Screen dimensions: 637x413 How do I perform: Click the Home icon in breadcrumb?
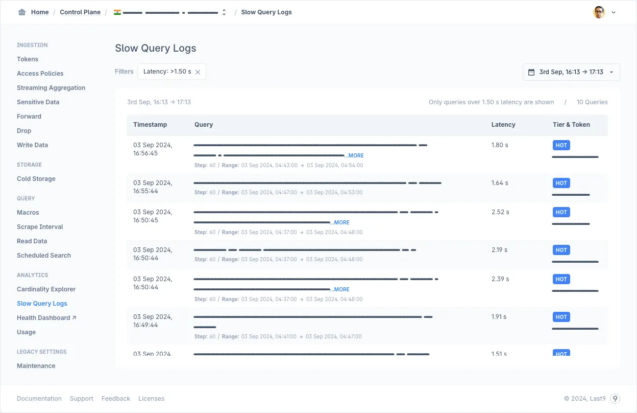click(x=22, y=12)
